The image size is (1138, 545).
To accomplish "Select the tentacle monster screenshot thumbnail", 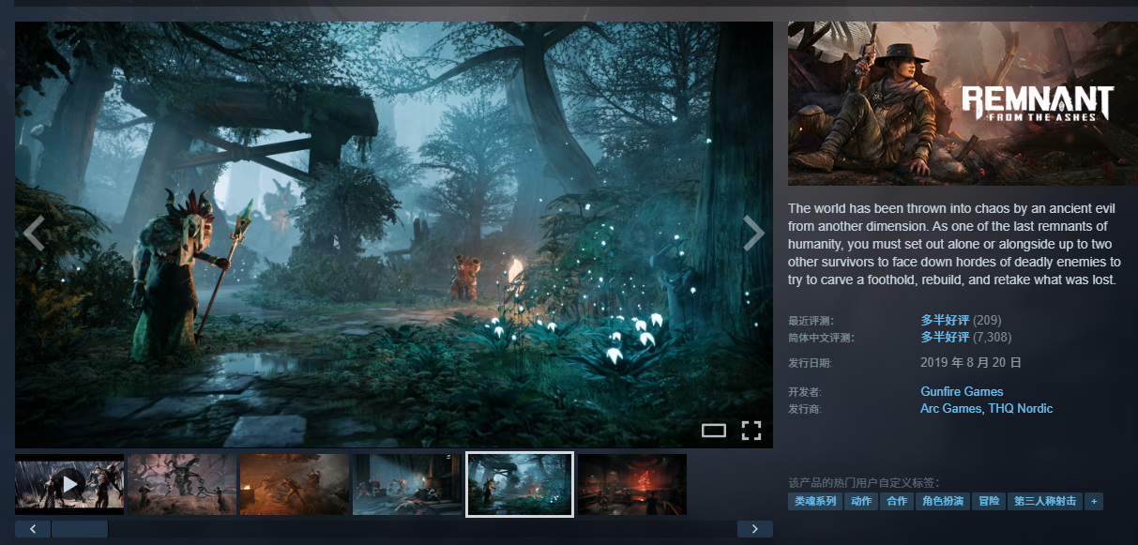I will [182, 484].
